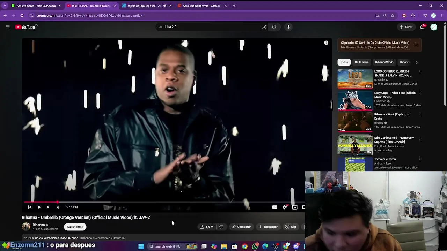Open options menu for Toma Que Toma

[420, 160]
